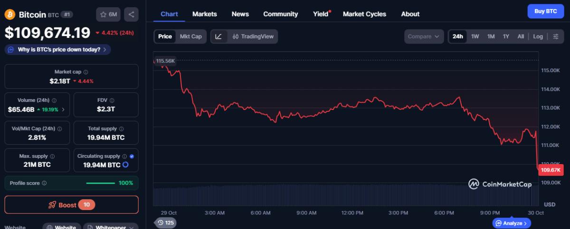Click the share icon next to Bitcoin
The height and width of the screenshot is (229, 570).
[131, 14]
